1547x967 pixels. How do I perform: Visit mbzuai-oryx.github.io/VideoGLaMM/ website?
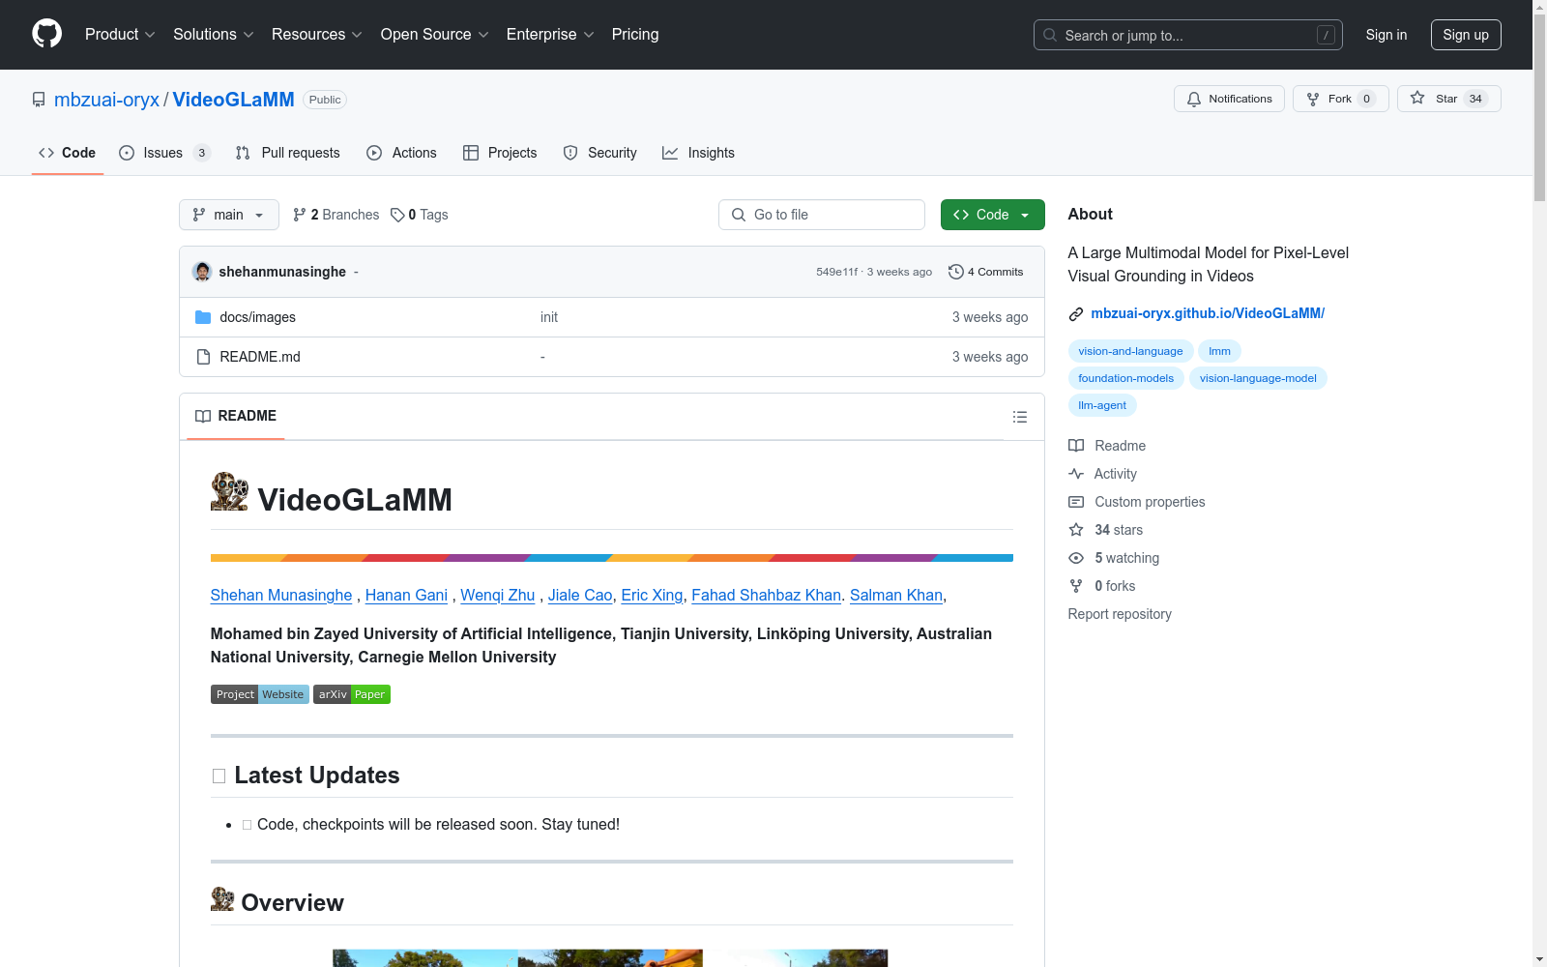click(x=1208, y=313)
